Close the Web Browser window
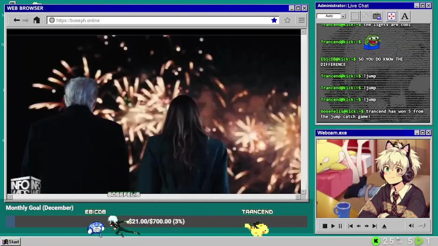 pyautogui.click(x=304, y=8)
